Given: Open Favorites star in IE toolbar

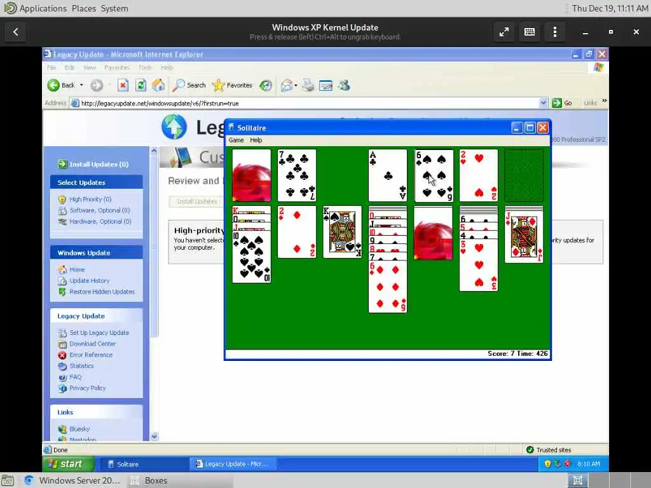Looking at the screenshot, I should (232, 86).
